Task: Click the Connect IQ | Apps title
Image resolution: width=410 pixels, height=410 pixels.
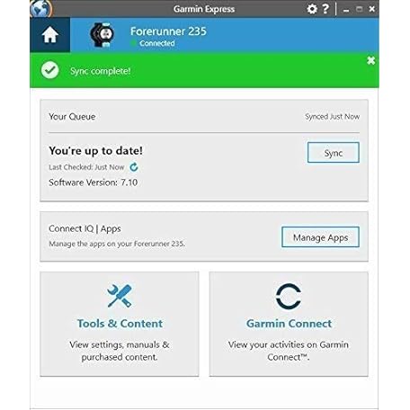Action: tap(85, 228)
